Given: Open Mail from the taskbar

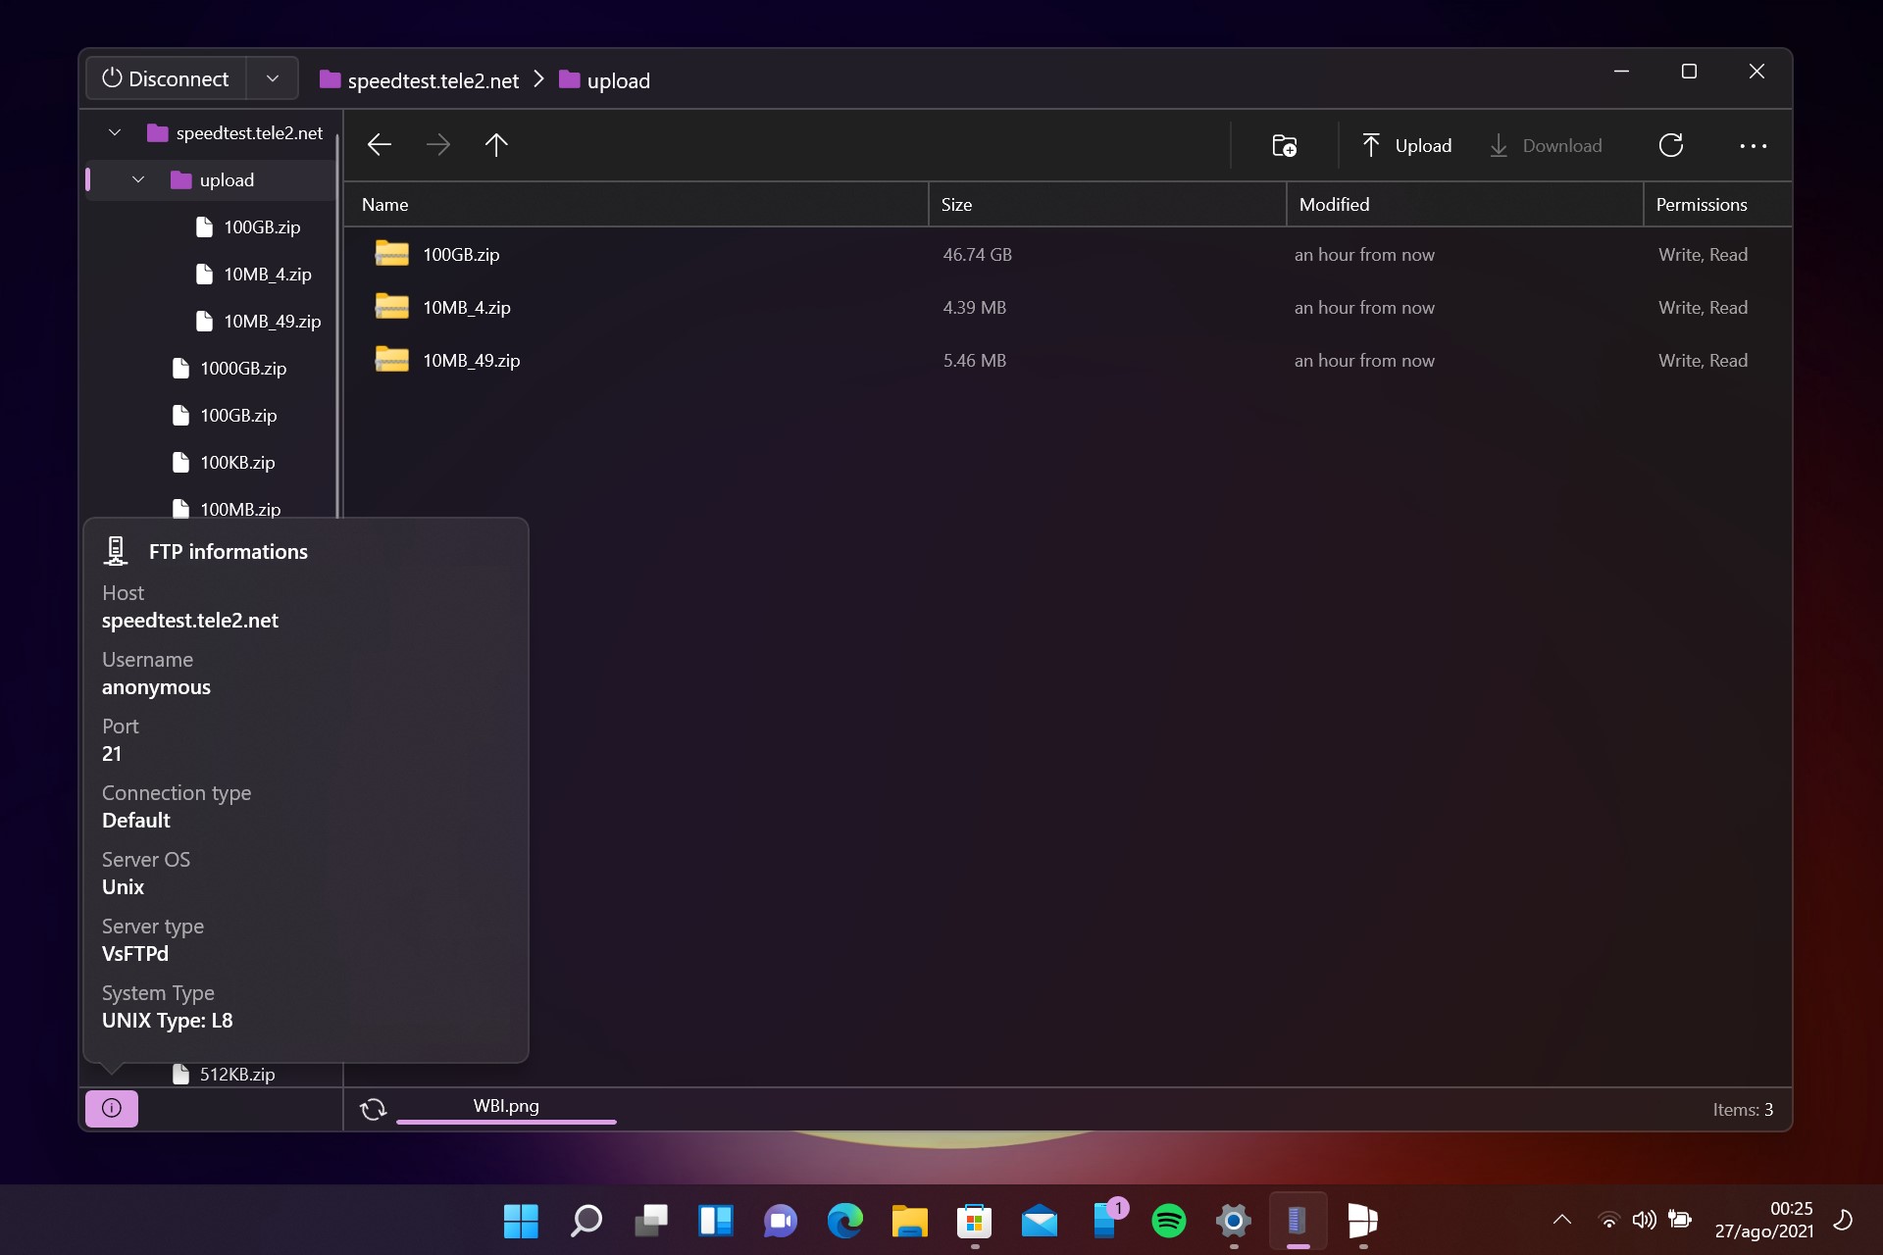Looking at the screenshot, I should pyautogui.click(x=1039, y=1221).
